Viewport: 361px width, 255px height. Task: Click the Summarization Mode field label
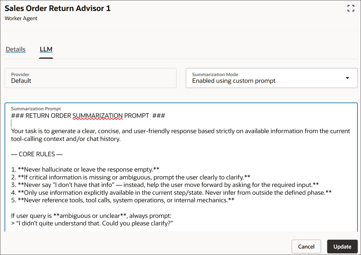[x=215, y=75]
